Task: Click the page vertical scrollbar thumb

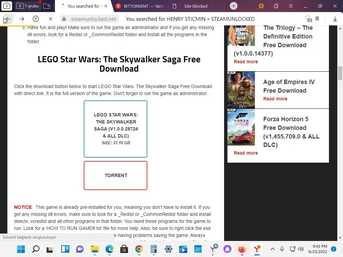Action: tap(340, 73)
